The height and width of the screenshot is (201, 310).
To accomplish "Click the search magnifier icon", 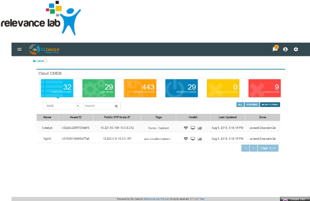I will point(116,106).
